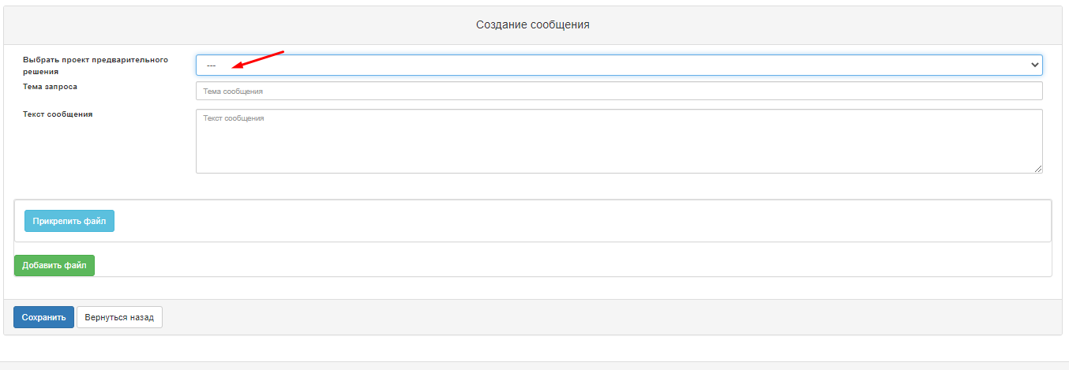Click gray header bar left of title
This screenshot has height=370, width=1069.
tap(237, 24)
